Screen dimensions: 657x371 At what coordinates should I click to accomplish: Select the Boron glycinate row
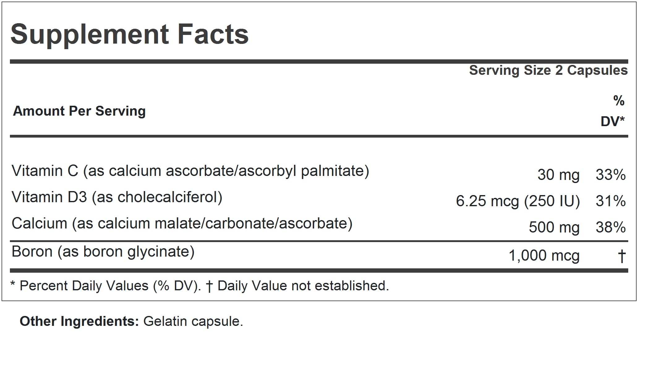(319, 254)
